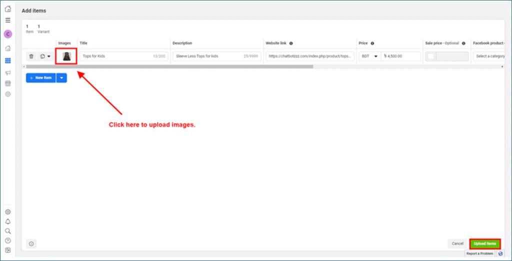This screenshot has width=512, height=261.
Task: Open the hamburger menu in the sidebar
Action: 7,20
